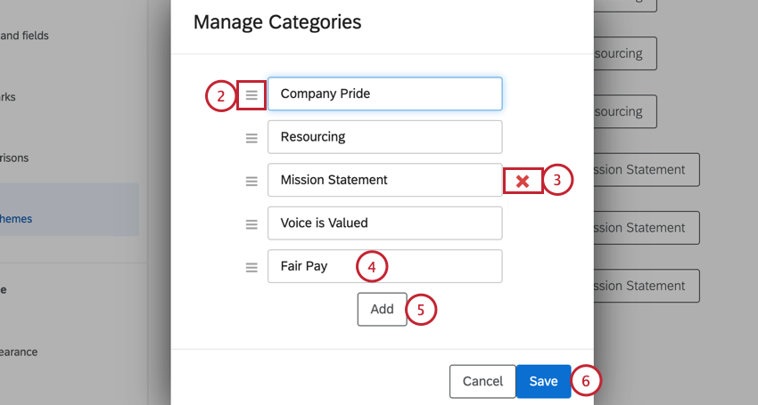Image resolution: width=758 pixels, height=405 pixels.
Task: Click the Resourcing category field
Action: (384, 137)
